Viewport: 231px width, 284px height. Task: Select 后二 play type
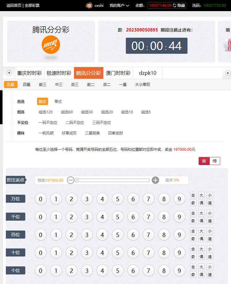pos(107,85)
